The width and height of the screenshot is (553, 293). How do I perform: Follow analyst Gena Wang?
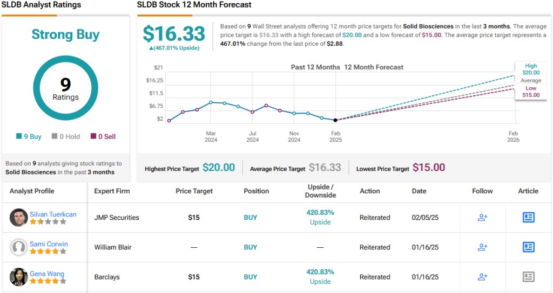point(482,277)
